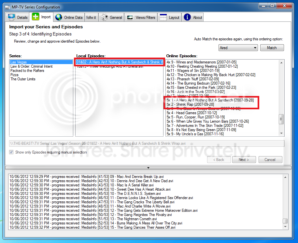
Task: Click the green plus Import icon
Action: coord(35,17)
